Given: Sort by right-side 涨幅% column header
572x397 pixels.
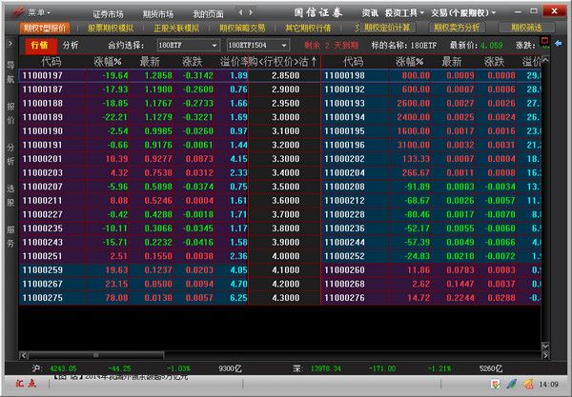Looking at the screenshot, I should (410, 62).
